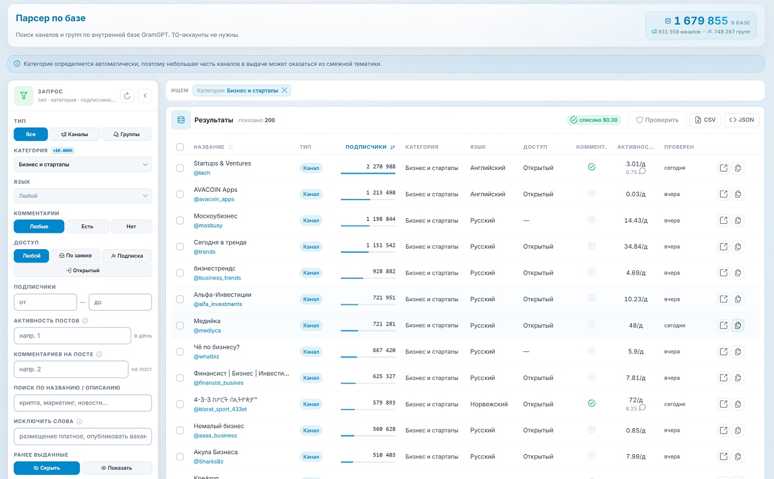Check the Москоубизнес row checkbox
The width and height of the screenshot is (774, 479).
(180, 221)
